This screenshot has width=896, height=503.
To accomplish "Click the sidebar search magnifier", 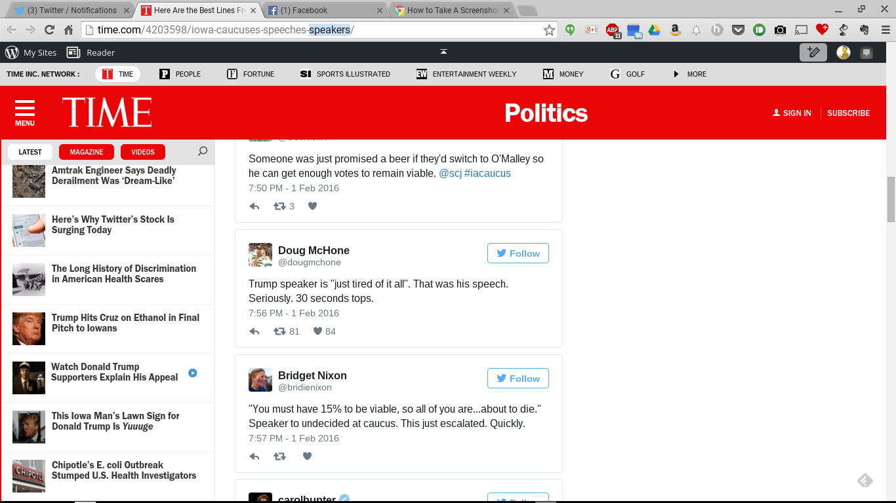I will point(203,151).
